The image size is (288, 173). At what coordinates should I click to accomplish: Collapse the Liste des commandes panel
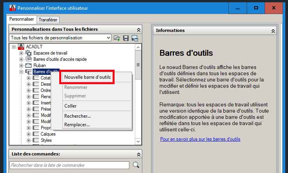pos(138,154)
